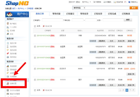Open the 收藏夹 favorites icon
This screenshot has width=140, height=97.
[x=105, y=2]
